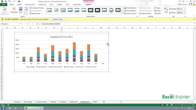Image resolution: width=196 pixels, height=110 pixels.
Task: Open the Picture Layout dropdown
Action: (130, 13)
